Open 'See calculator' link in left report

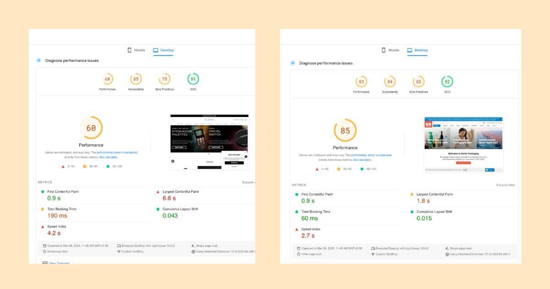pos(108,157)
